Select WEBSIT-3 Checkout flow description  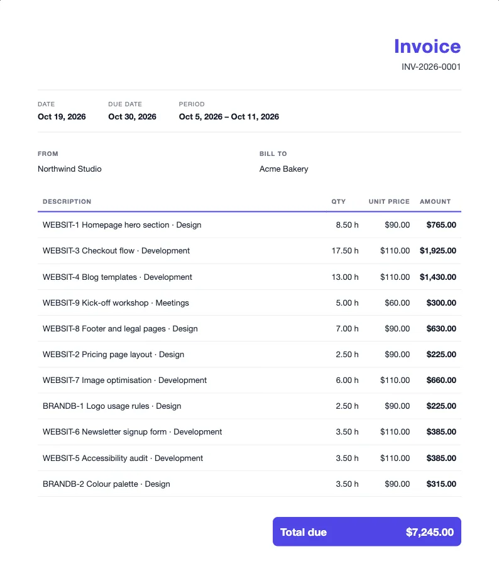coord(116,250)
